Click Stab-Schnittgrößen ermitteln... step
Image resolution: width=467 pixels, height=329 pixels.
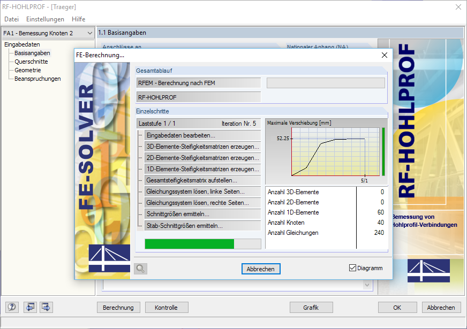[202, 226]
